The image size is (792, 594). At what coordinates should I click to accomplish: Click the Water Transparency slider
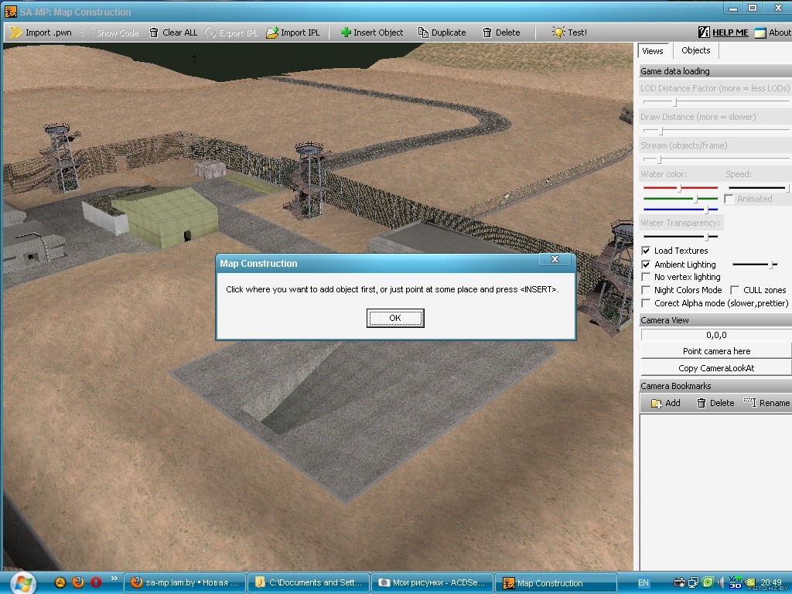pyautogui.click(x=681, y=236)
